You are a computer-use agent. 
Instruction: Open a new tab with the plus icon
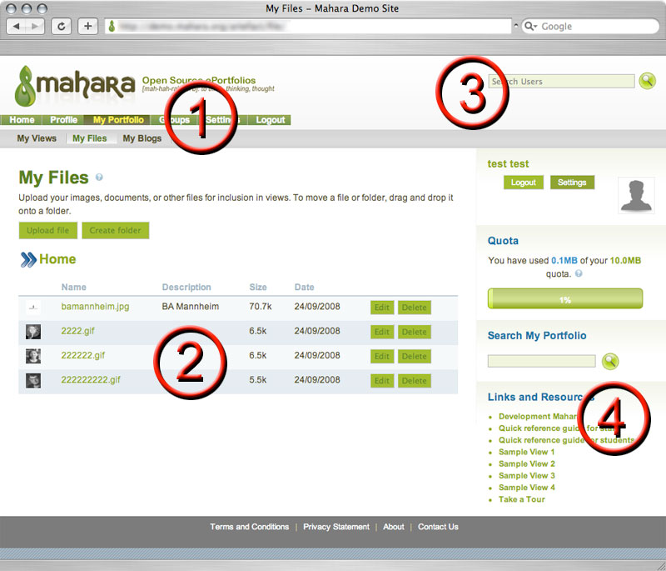pyautogui.click(x=87, y=26)
